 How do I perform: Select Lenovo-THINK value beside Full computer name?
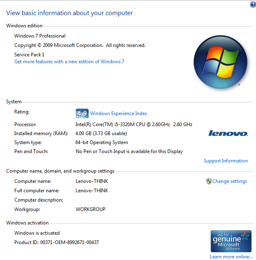point(92,191)
